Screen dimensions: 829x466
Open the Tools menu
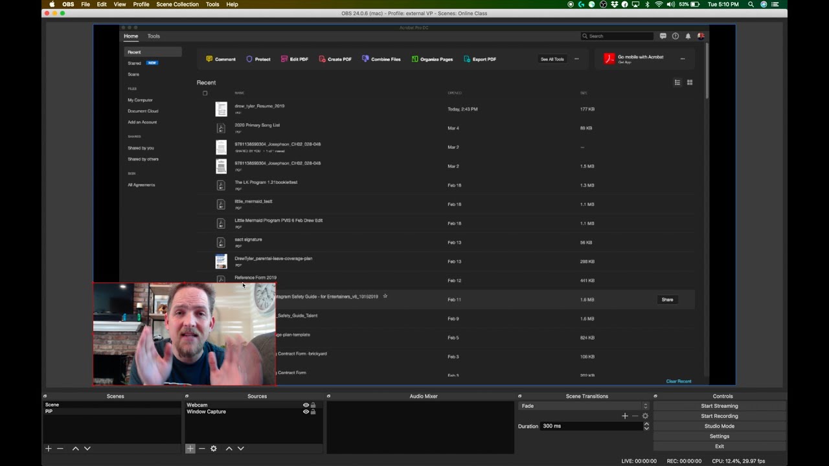(x=212, y=4)
